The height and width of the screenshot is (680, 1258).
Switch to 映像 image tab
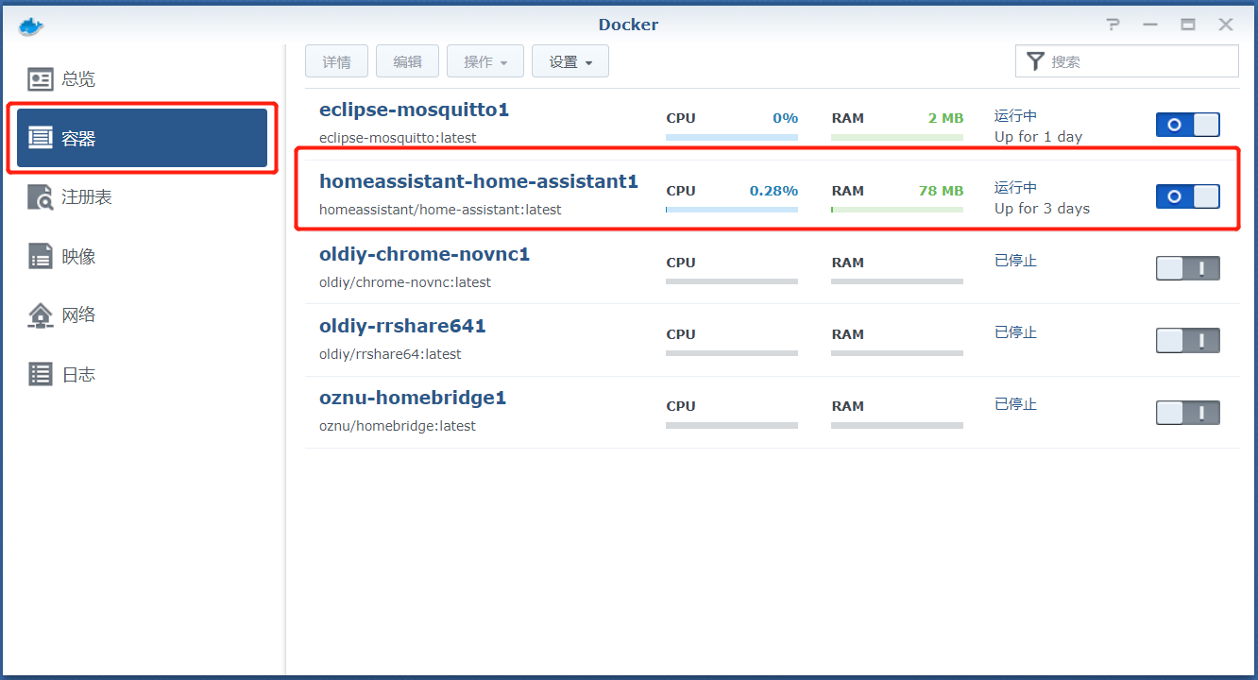(x=143, y=256)
